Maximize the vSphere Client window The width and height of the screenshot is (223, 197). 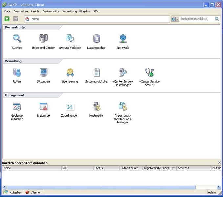point(212,5)
